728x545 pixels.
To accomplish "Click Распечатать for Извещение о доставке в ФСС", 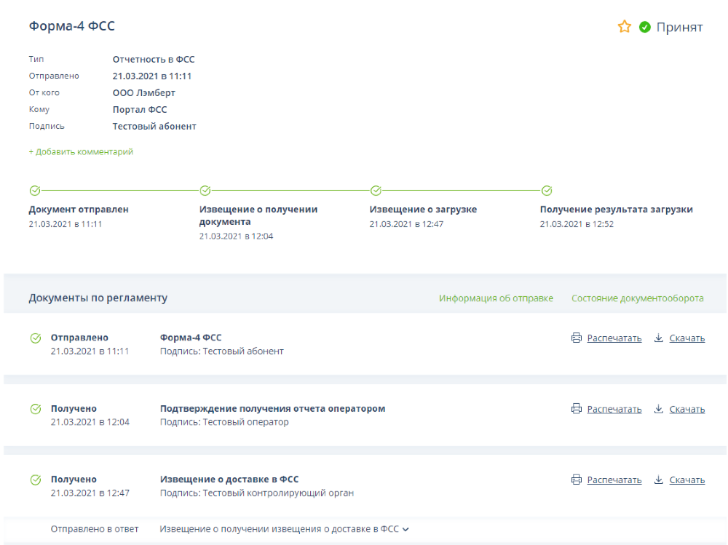I will [614, 480].
